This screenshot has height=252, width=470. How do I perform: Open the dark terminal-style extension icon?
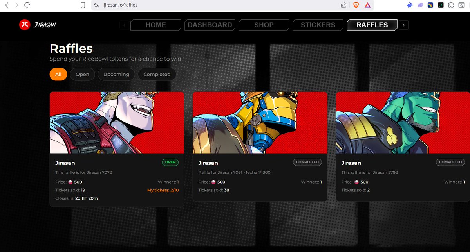point(441,5)
